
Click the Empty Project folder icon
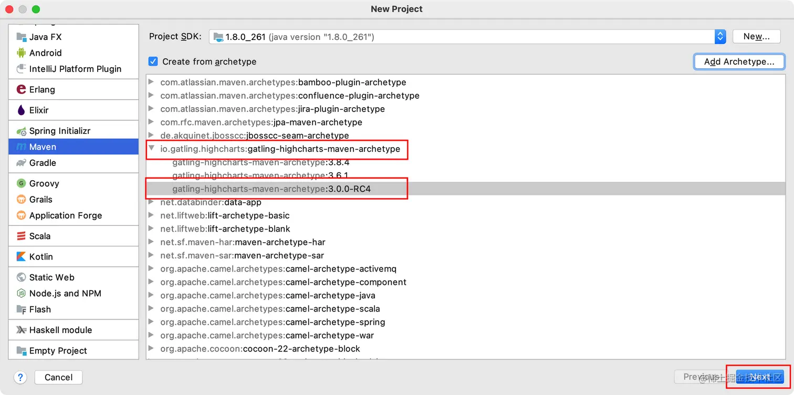click(x=21, y=350)
